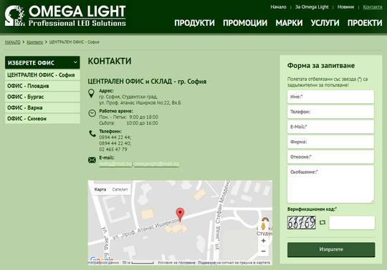Screen dimensions: 387x270
Task: Click the КОНТАКТИ page heading
Action: point(110,61)
